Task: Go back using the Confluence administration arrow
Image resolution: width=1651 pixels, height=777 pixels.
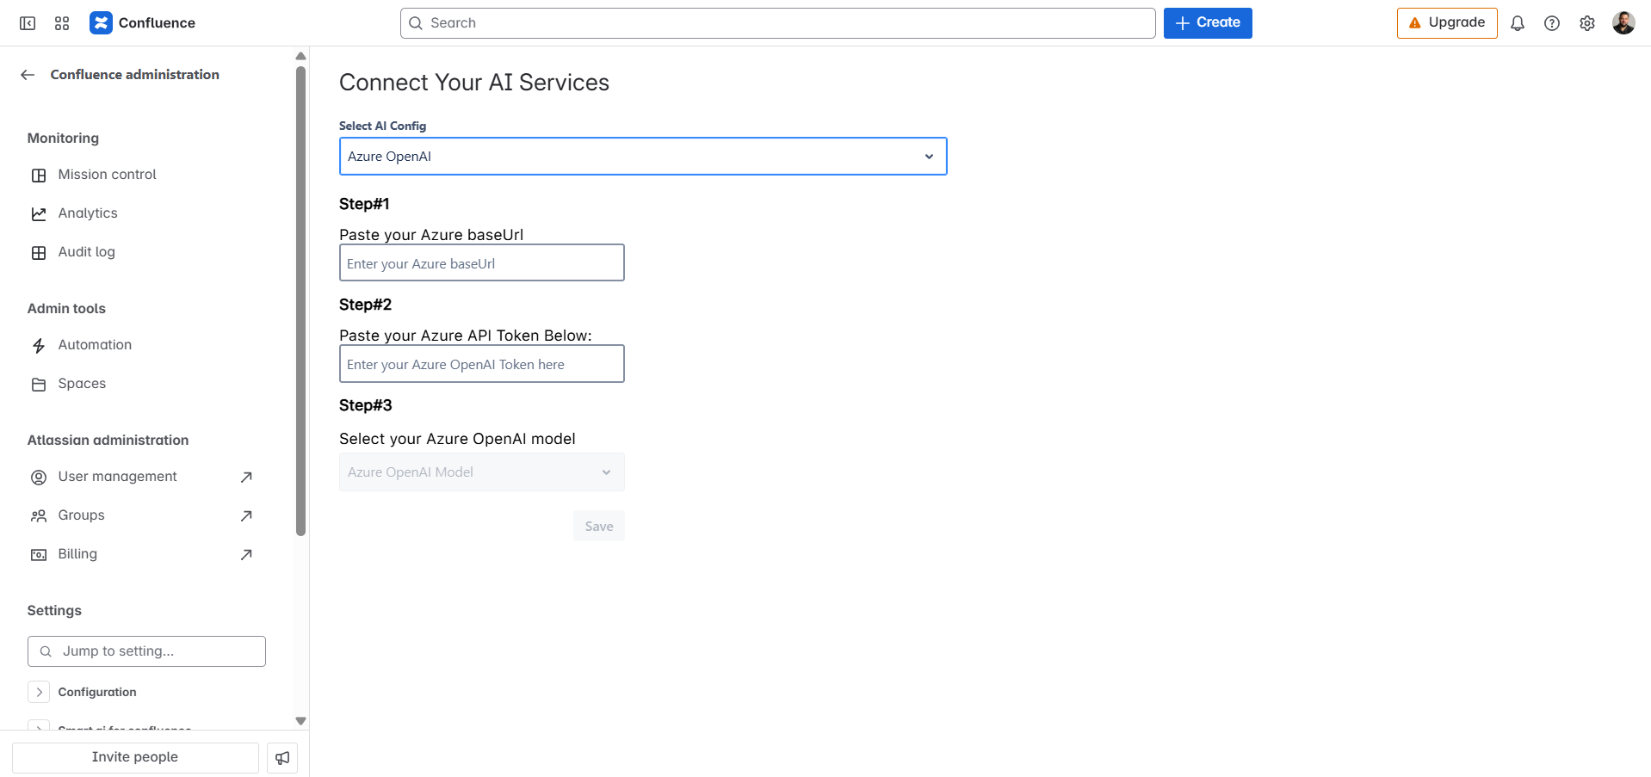Action: point(28,75)
